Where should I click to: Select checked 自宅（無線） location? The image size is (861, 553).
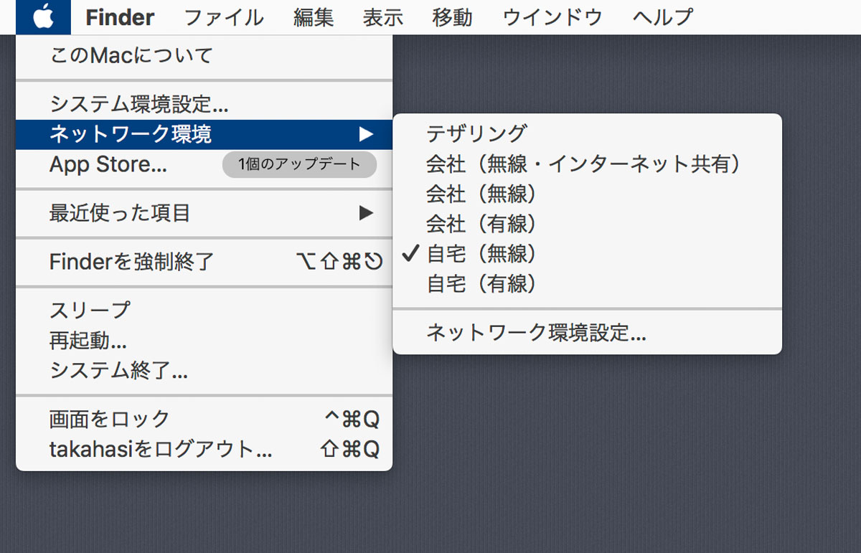[587, 254]
